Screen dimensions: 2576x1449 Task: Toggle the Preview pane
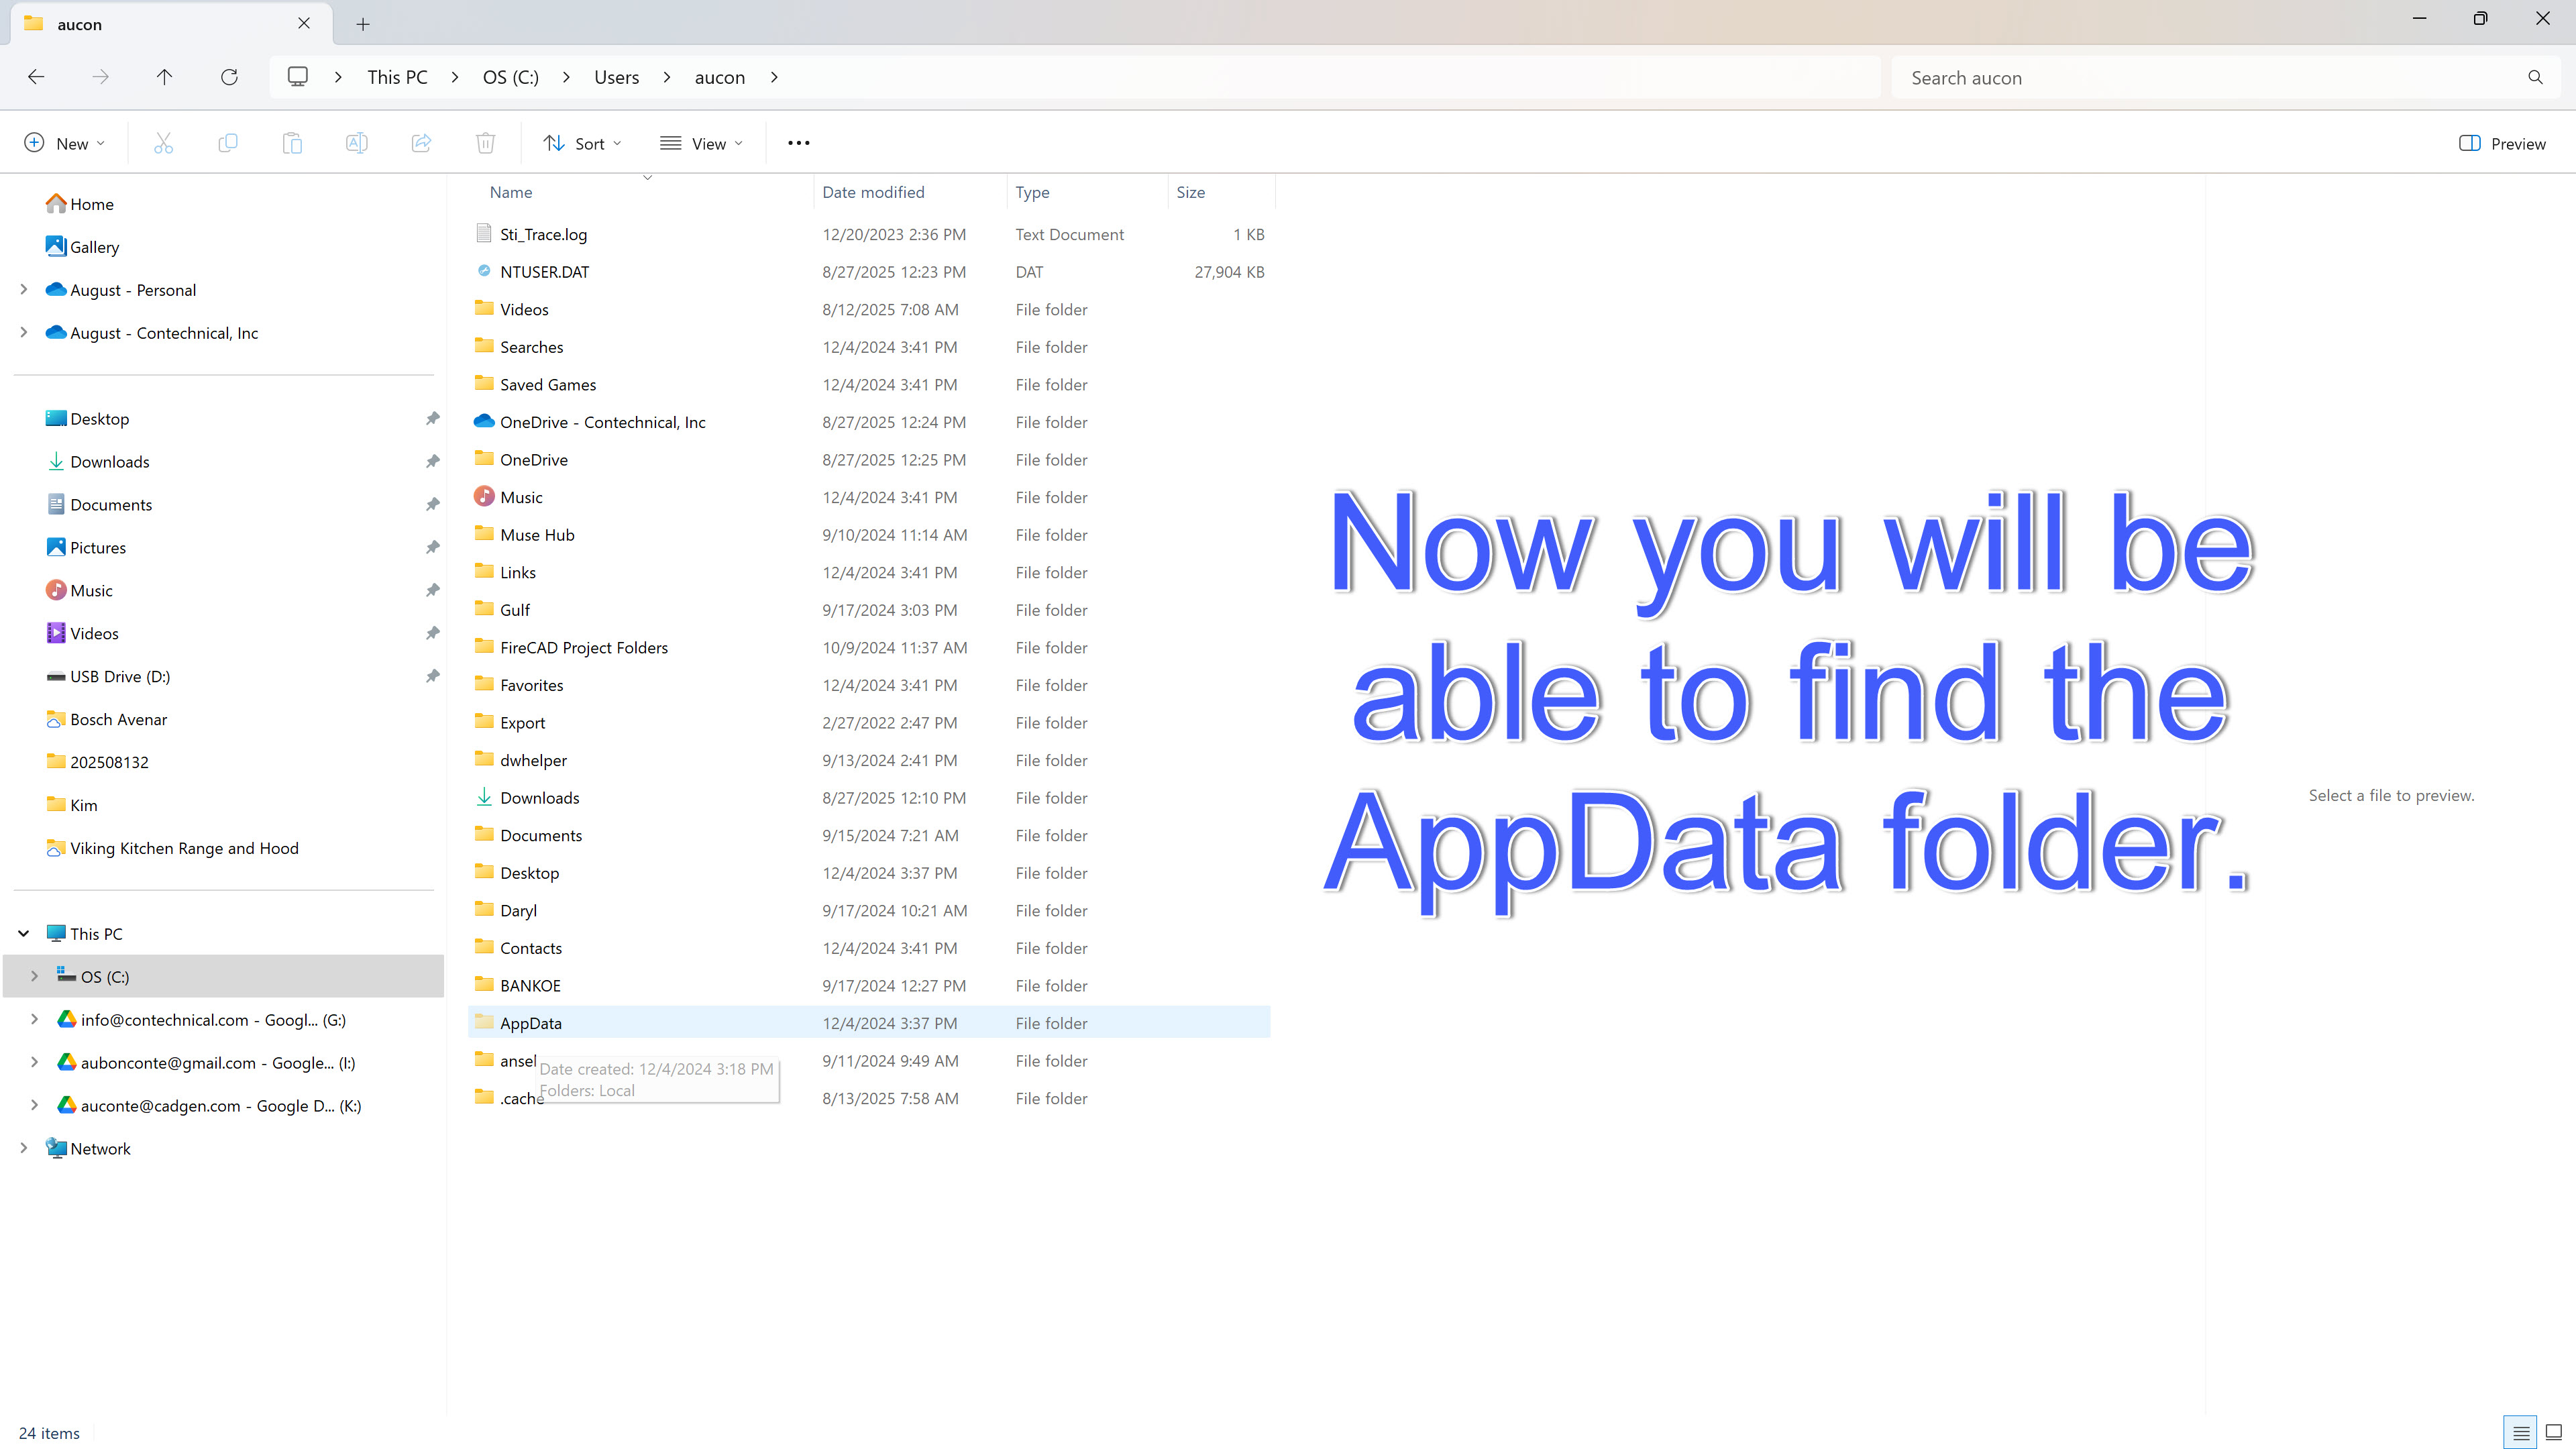pos(2502,143)
